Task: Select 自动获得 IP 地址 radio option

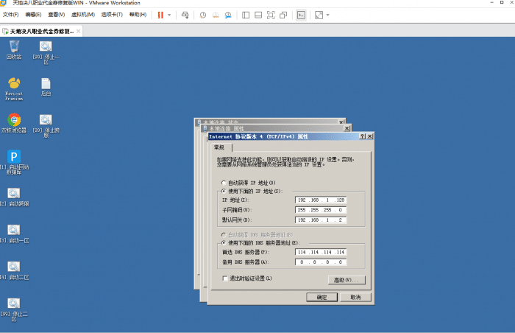Action: click(x=224, y=182)
